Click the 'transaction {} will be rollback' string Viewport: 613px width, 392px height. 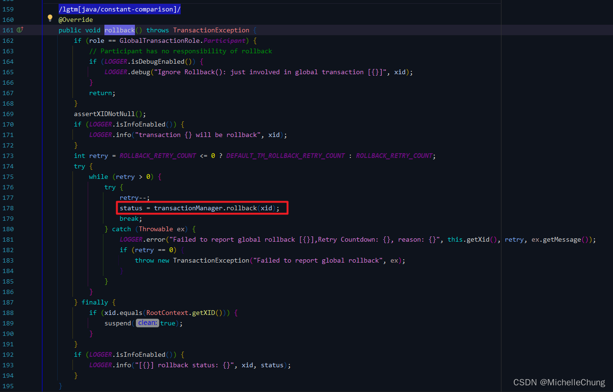(198, 135)
